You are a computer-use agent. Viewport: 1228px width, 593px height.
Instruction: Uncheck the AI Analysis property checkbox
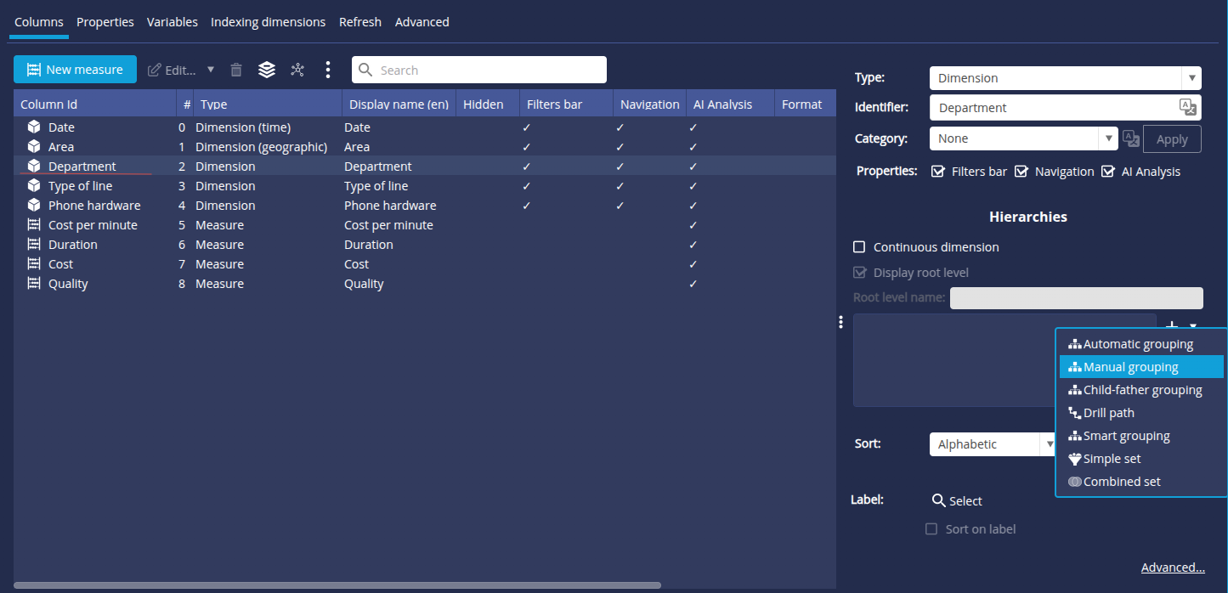pyautogui.click(x=1108, y=172)
